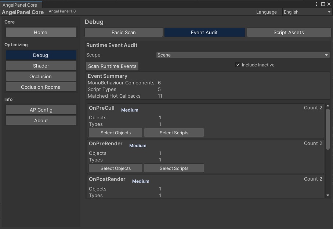Click the Language dropdown arrow icon
This screenshot has height=229, width=333.
[328, 12]
